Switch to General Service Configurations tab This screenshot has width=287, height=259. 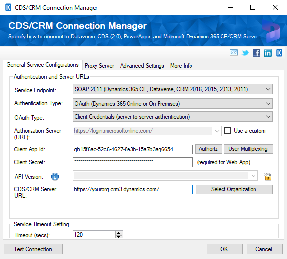[x=42, y=65]
